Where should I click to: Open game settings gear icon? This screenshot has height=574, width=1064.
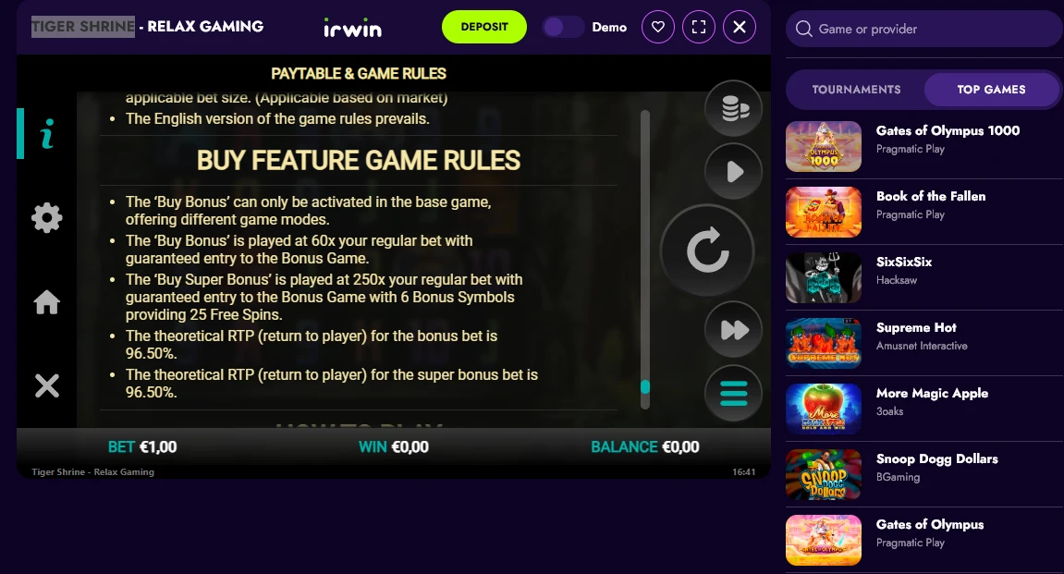pos(47,218)
